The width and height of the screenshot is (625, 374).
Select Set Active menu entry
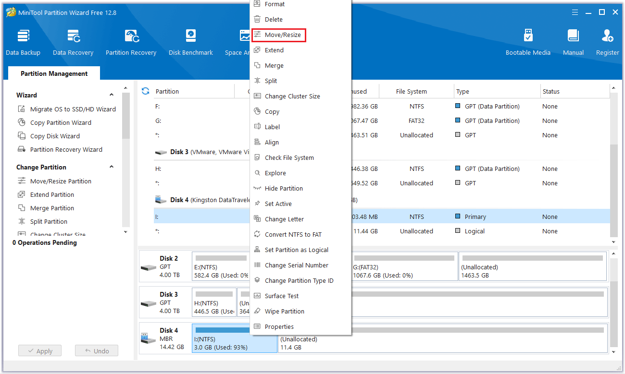click(x=300, y=204)
